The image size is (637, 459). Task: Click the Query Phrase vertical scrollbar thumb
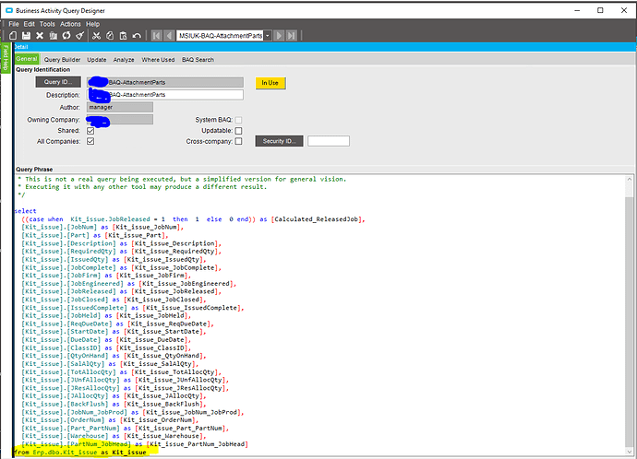click(x=630, y=321)
